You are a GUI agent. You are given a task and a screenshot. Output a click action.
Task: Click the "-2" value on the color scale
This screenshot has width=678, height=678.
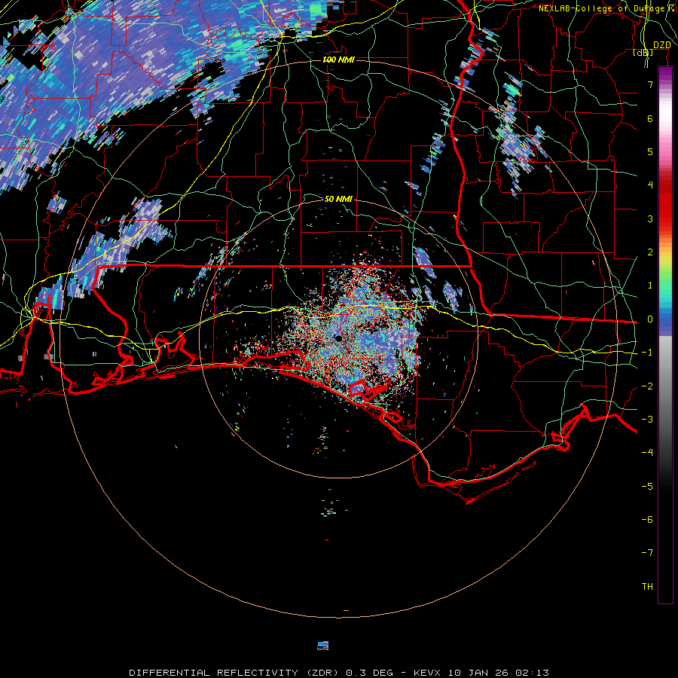pos(647,386)
